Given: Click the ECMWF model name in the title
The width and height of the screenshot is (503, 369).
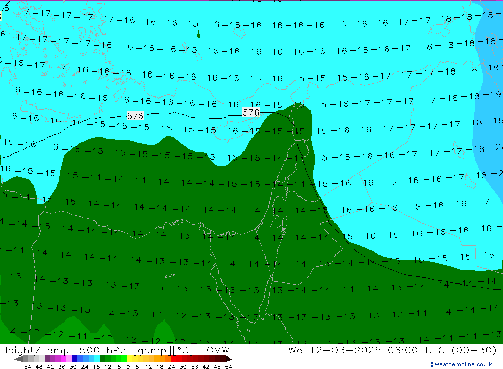Looking at the screenshot, I should point(217,350).
